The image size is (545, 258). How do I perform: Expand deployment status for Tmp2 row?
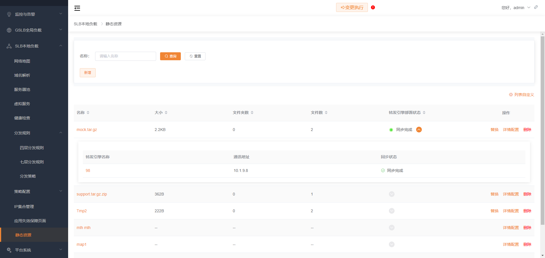tap(392, 211)
